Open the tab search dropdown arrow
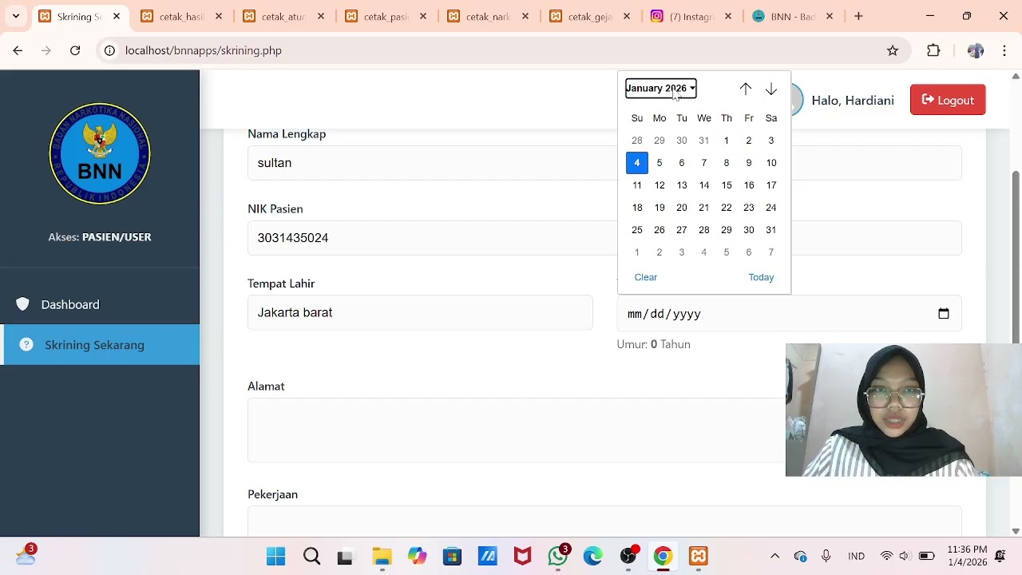Viewport: 1022px width, 575px height. [x=15, y=16]
